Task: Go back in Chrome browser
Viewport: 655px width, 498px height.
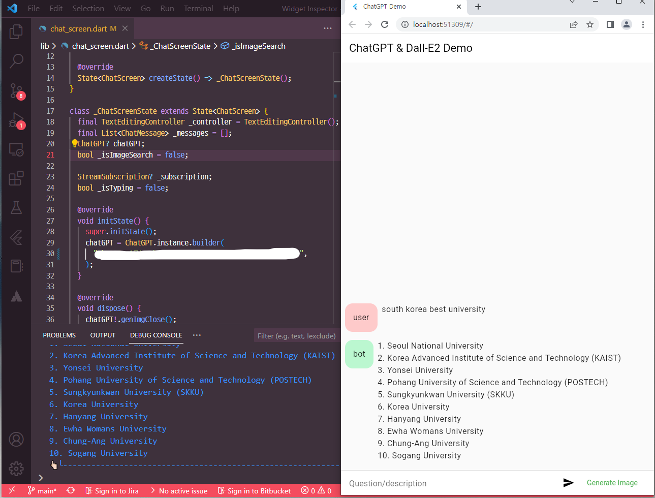Action: click(x=352, y=24)
